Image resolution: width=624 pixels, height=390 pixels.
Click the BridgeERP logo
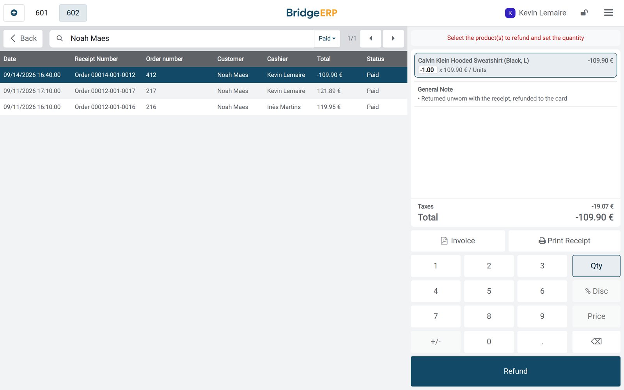click(x=312, y=13)
